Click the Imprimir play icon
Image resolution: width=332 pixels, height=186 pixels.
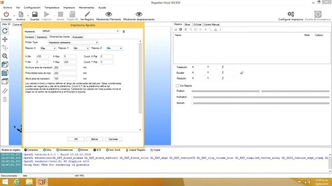click(47, 14)
